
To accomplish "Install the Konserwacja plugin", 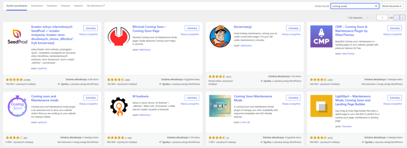I will click(293, 28).
